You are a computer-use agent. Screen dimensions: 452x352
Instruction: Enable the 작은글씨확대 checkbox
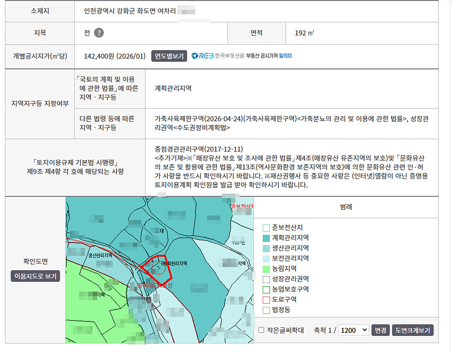click(x=261, y=330)
